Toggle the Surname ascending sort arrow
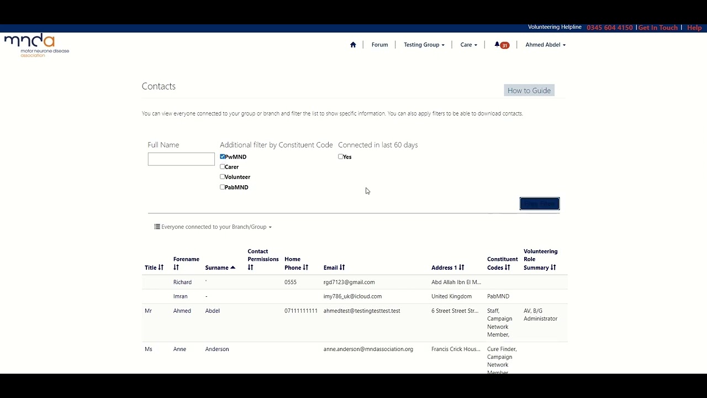Image resolution: width=707 pixels, height=398 pixels. coord(233,268)
